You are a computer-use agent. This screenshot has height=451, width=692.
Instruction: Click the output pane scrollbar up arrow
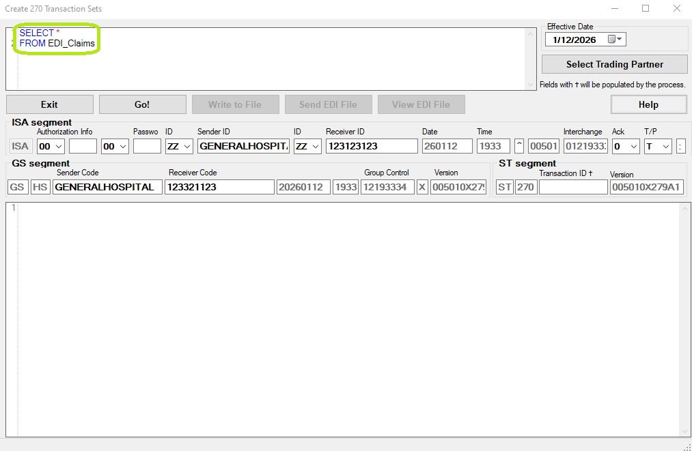point(685,209)
